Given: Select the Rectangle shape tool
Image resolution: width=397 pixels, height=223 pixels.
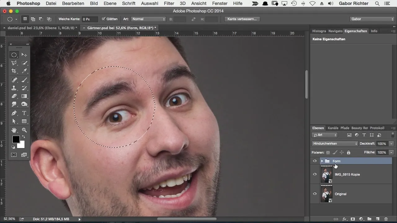Looking at the screenshot, I should [x=24, y=121].
